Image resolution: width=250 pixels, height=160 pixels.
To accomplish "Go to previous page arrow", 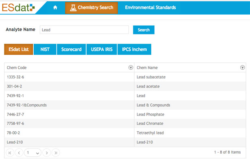I will point(19,153).
